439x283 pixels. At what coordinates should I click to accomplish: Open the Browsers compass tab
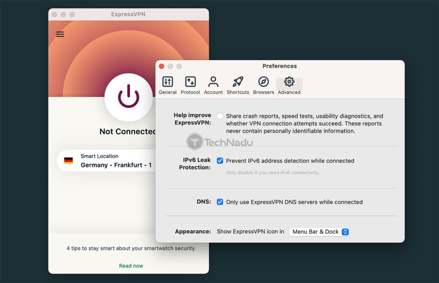click(264, 85)
